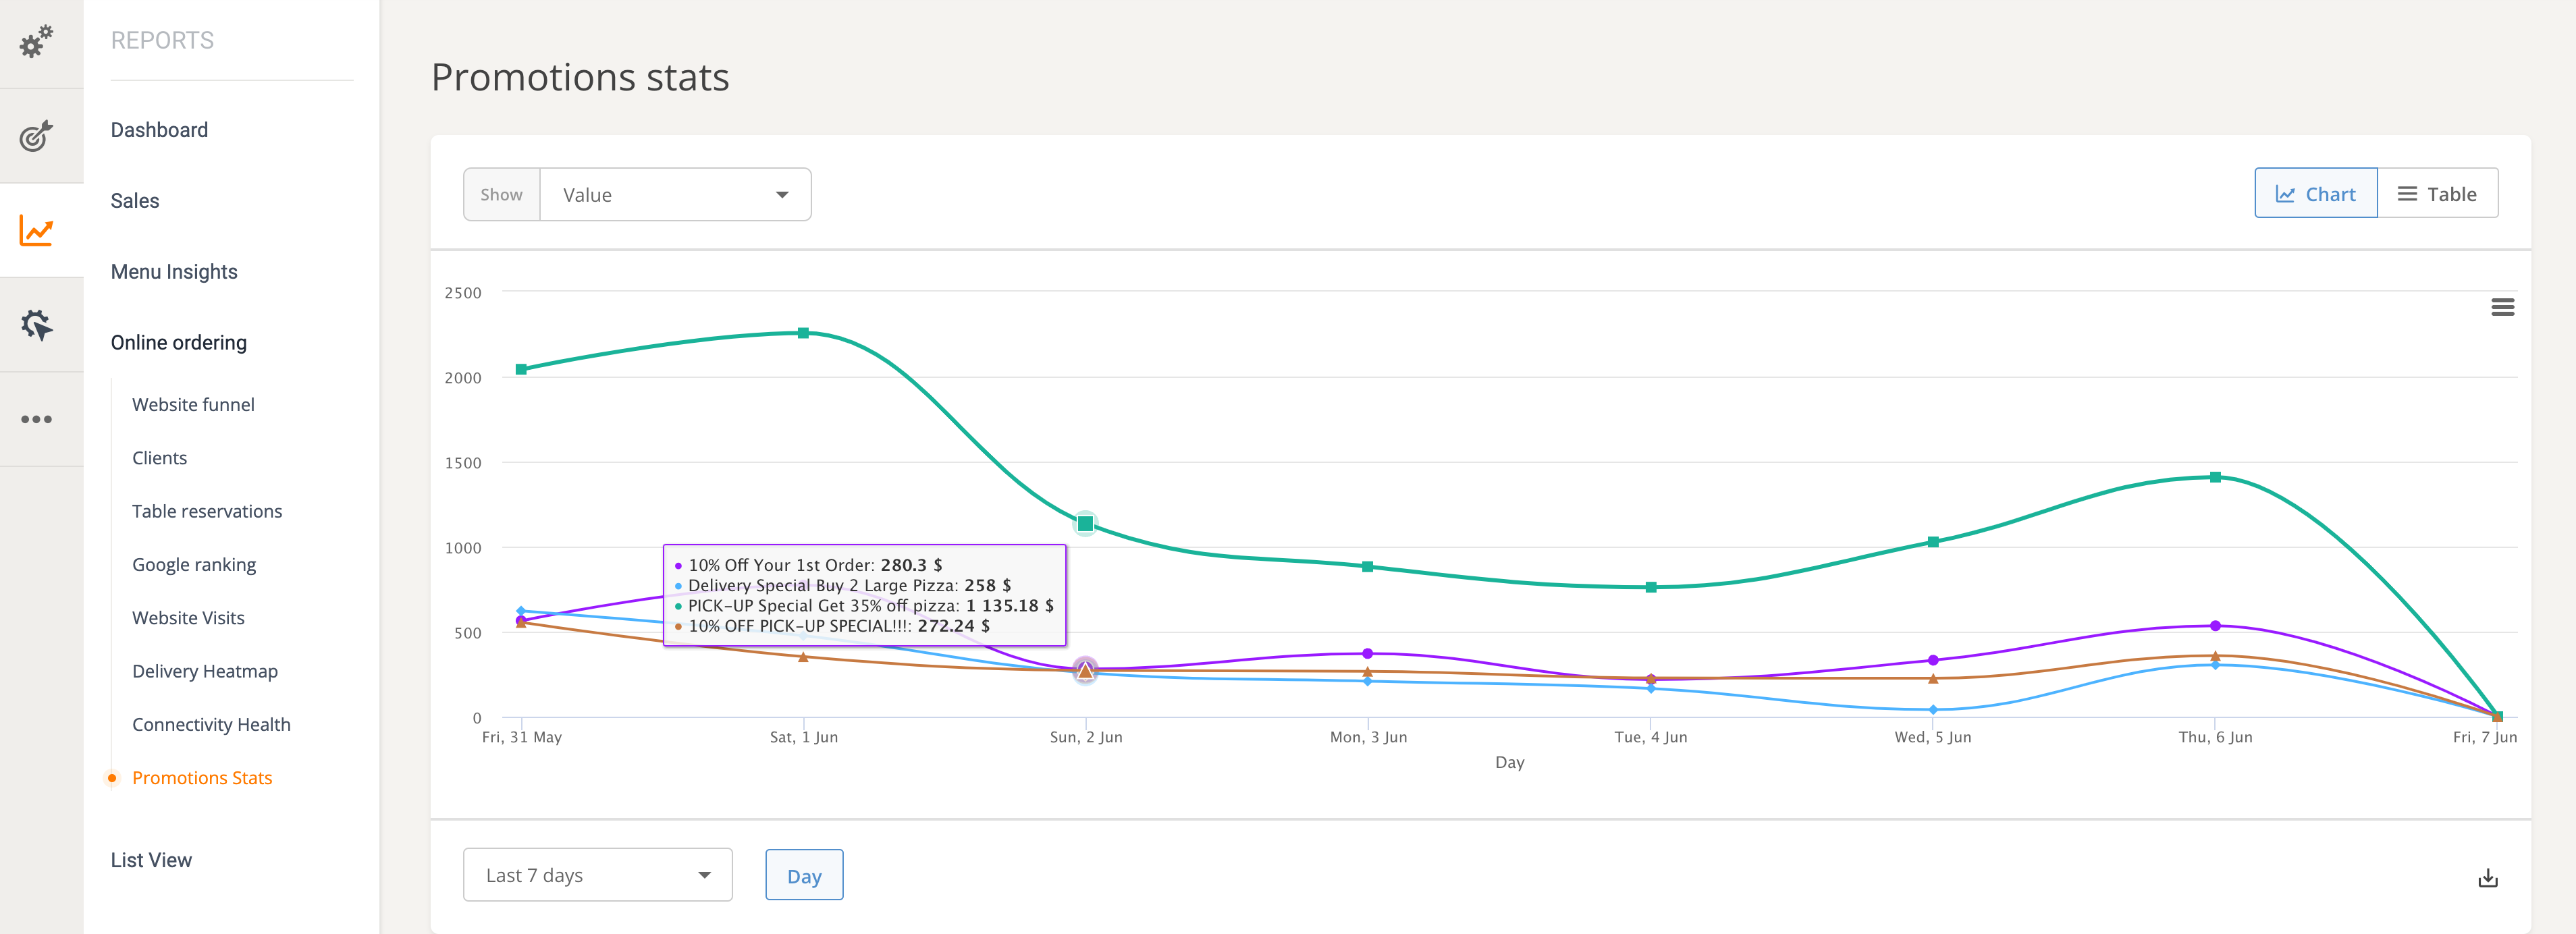Collapse the Online ordering section
The image size is (2576, 934).
(x=179, y=342)
